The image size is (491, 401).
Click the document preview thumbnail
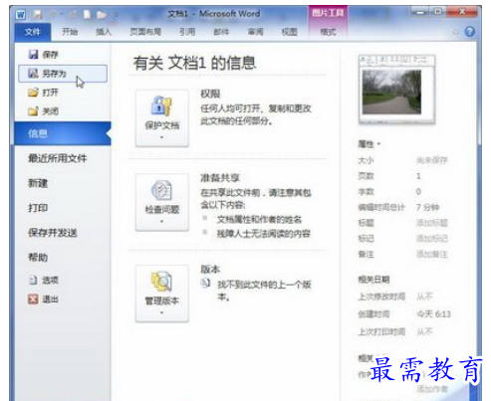[396, 90]
